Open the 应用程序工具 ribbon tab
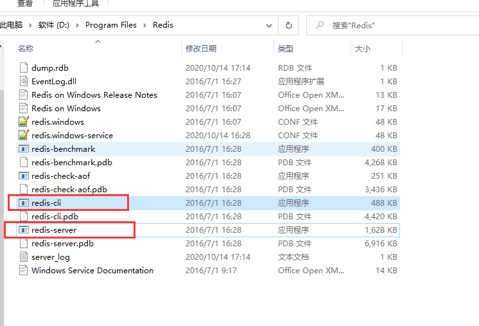Viewport: 479px width, 326px height. 76,3
